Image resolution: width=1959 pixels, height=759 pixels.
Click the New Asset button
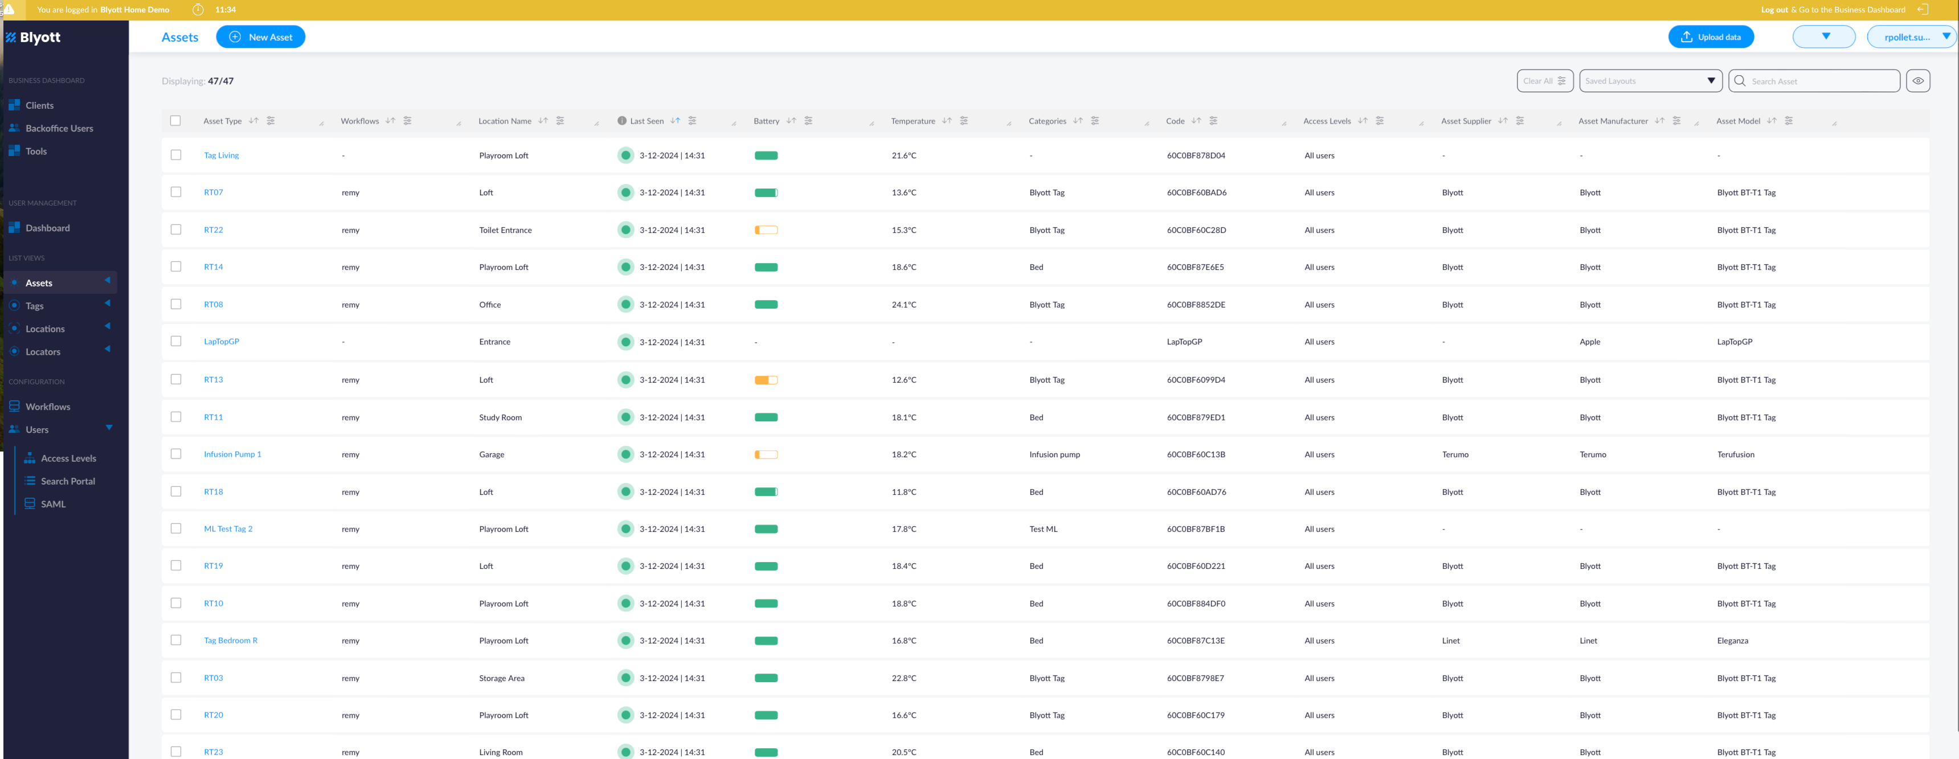[260, 37]
